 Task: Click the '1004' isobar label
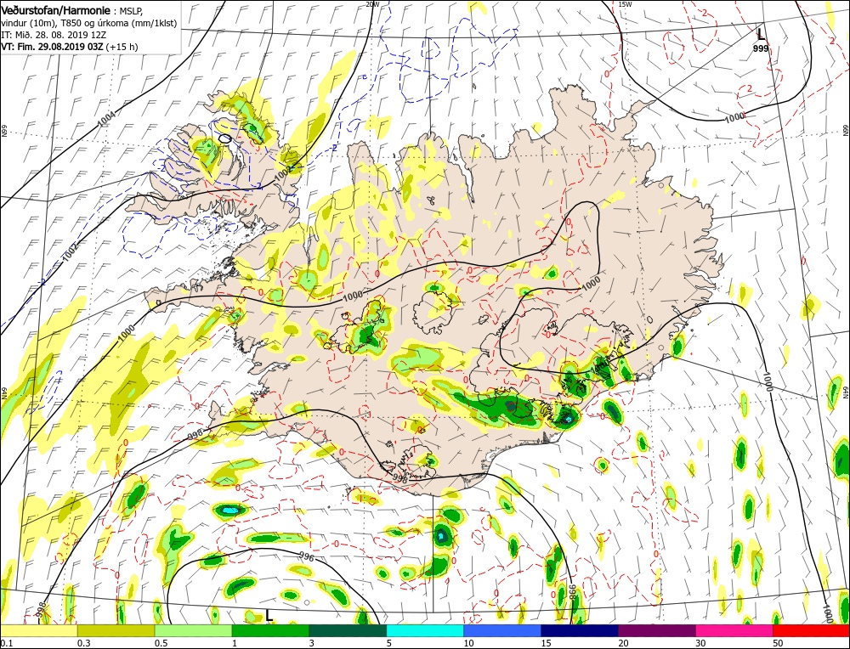click(x=107, y=119)
